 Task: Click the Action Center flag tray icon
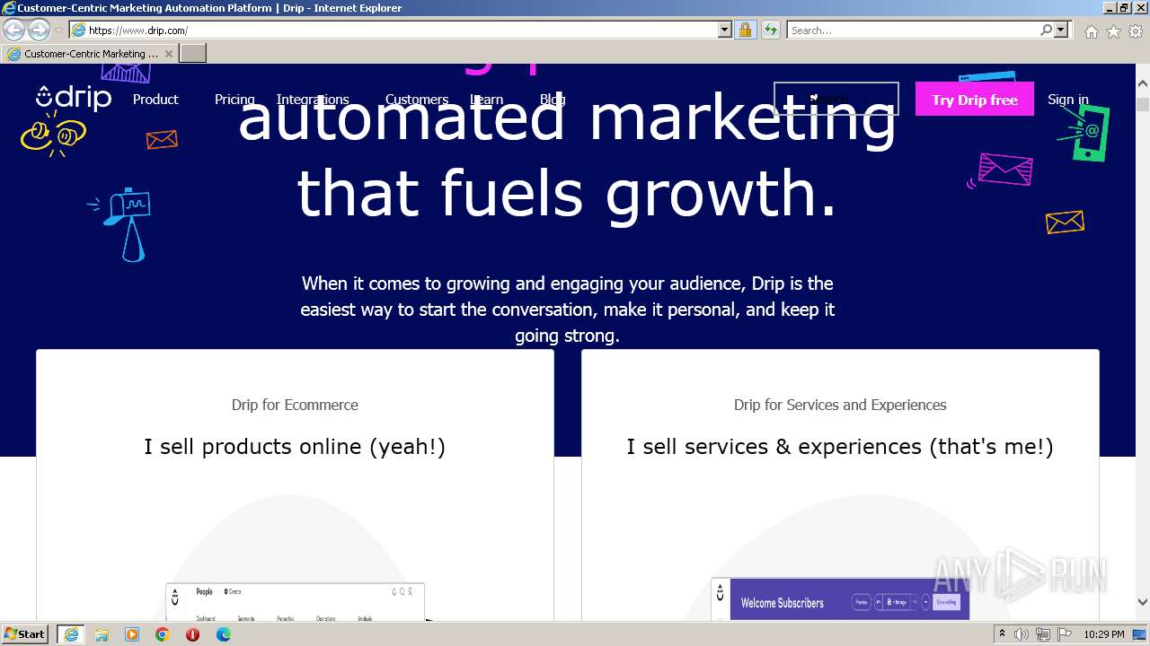coord(1066,634)
